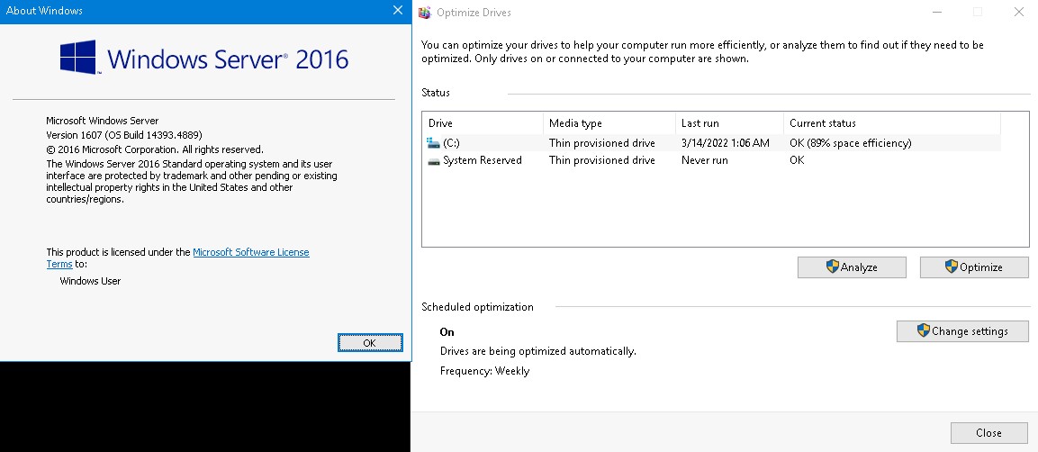Click the OK status for System Reserved
1038x452 pixels.
click(797, 160)
